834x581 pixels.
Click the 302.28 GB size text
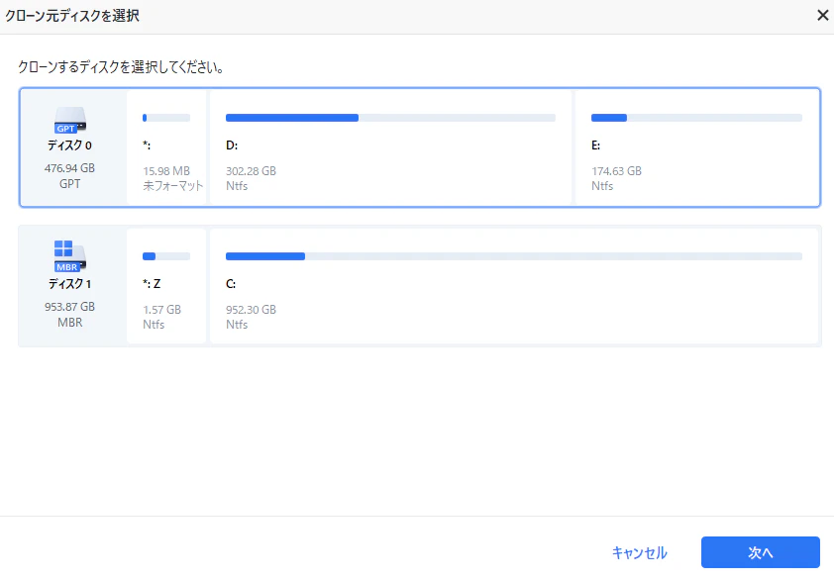(251, 171)
